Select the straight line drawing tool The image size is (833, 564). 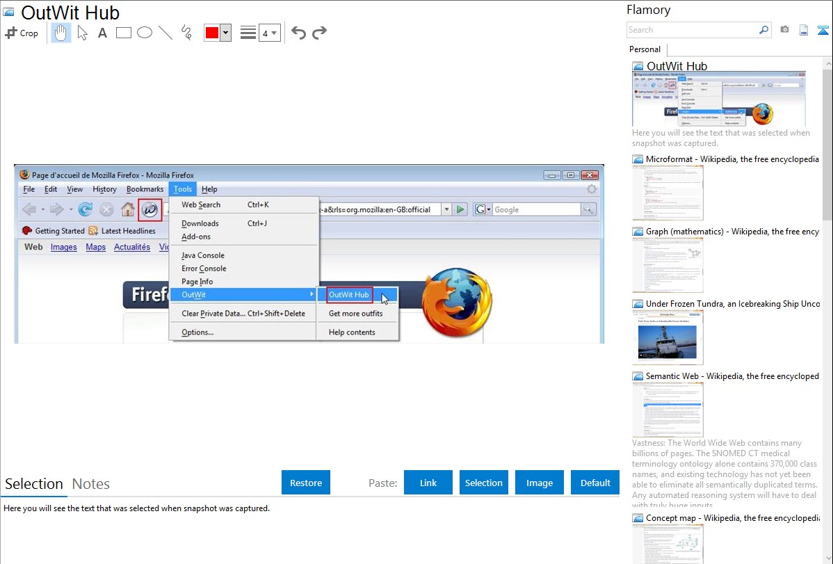[x=165, y=33]
